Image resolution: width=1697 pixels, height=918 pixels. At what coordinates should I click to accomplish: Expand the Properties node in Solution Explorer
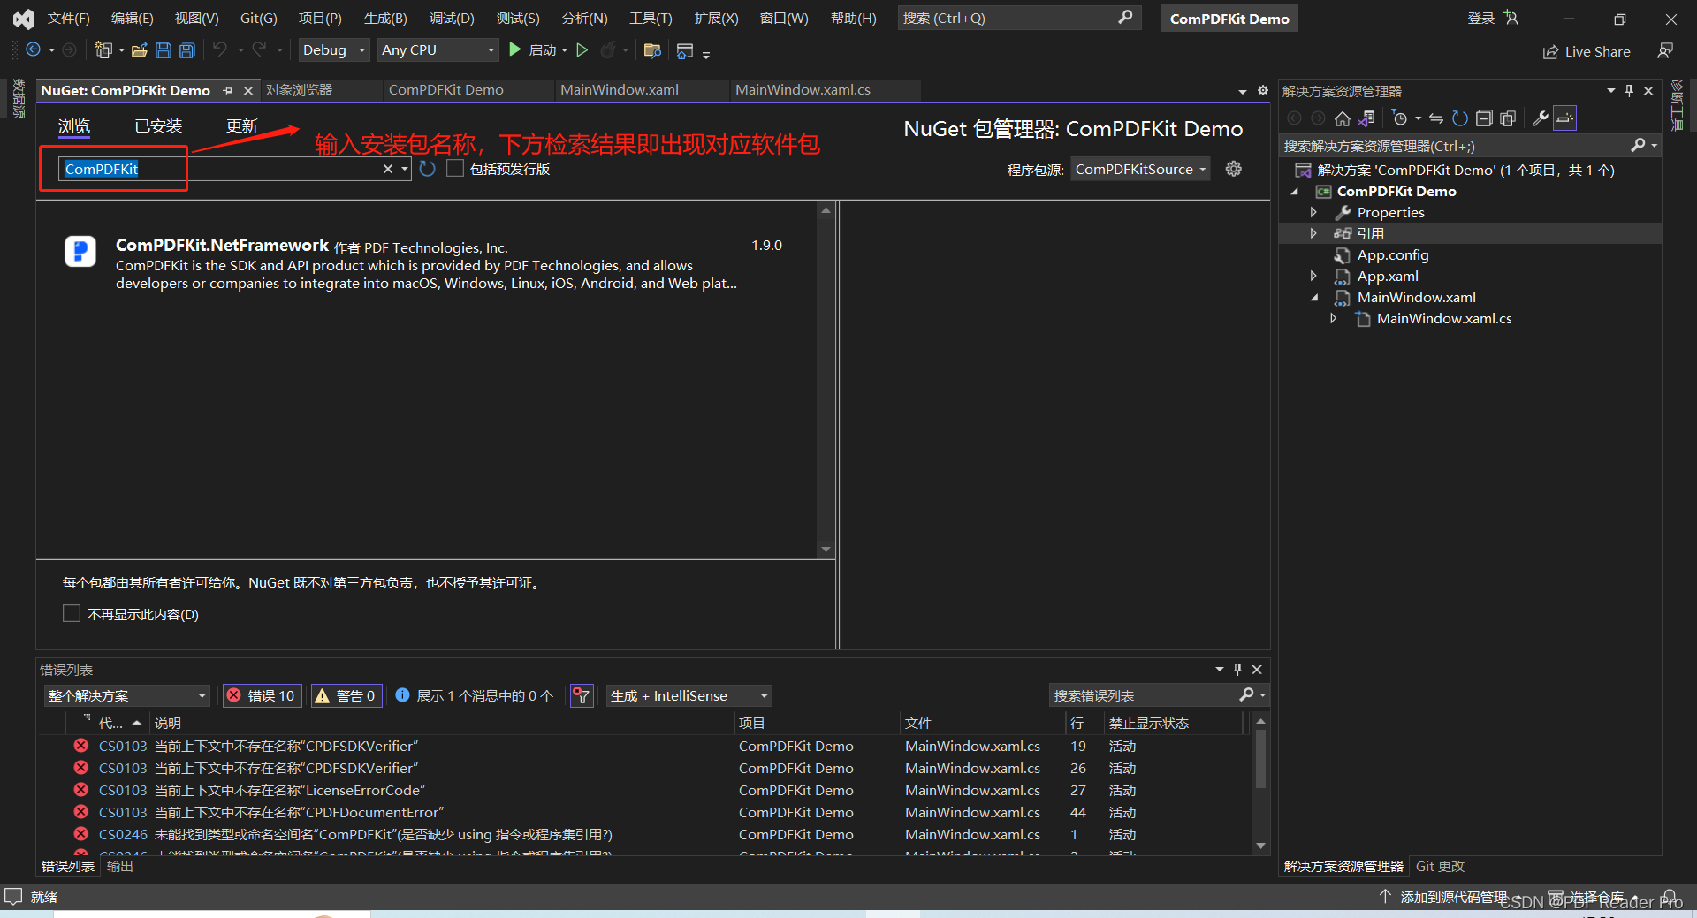[x=1313, y=212]
